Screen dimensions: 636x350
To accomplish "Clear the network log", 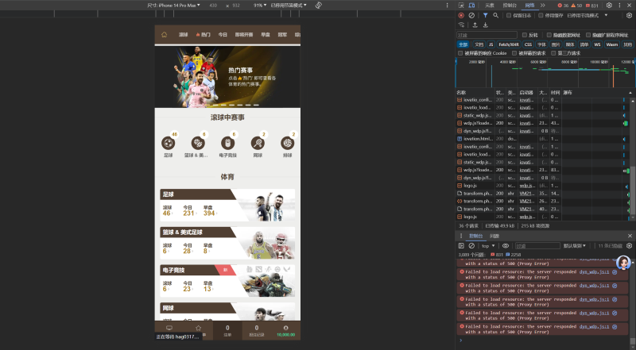I will (x=471, y=15).
